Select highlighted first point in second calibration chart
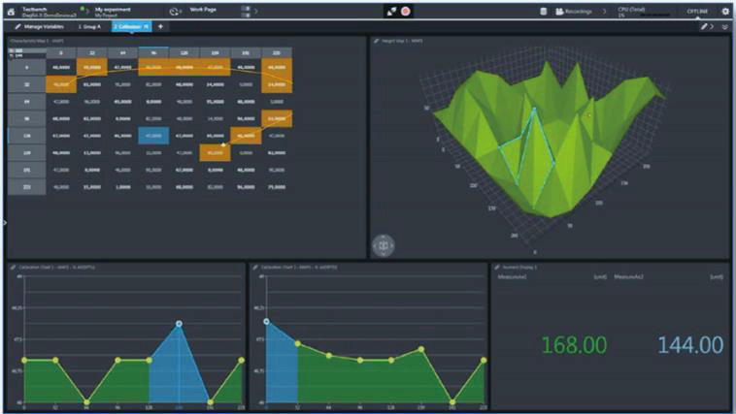736x414 pixels. [267, 322]
